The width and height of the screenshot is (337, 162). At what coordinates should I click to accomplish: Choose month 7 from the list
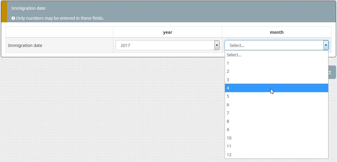click(276, 113)
